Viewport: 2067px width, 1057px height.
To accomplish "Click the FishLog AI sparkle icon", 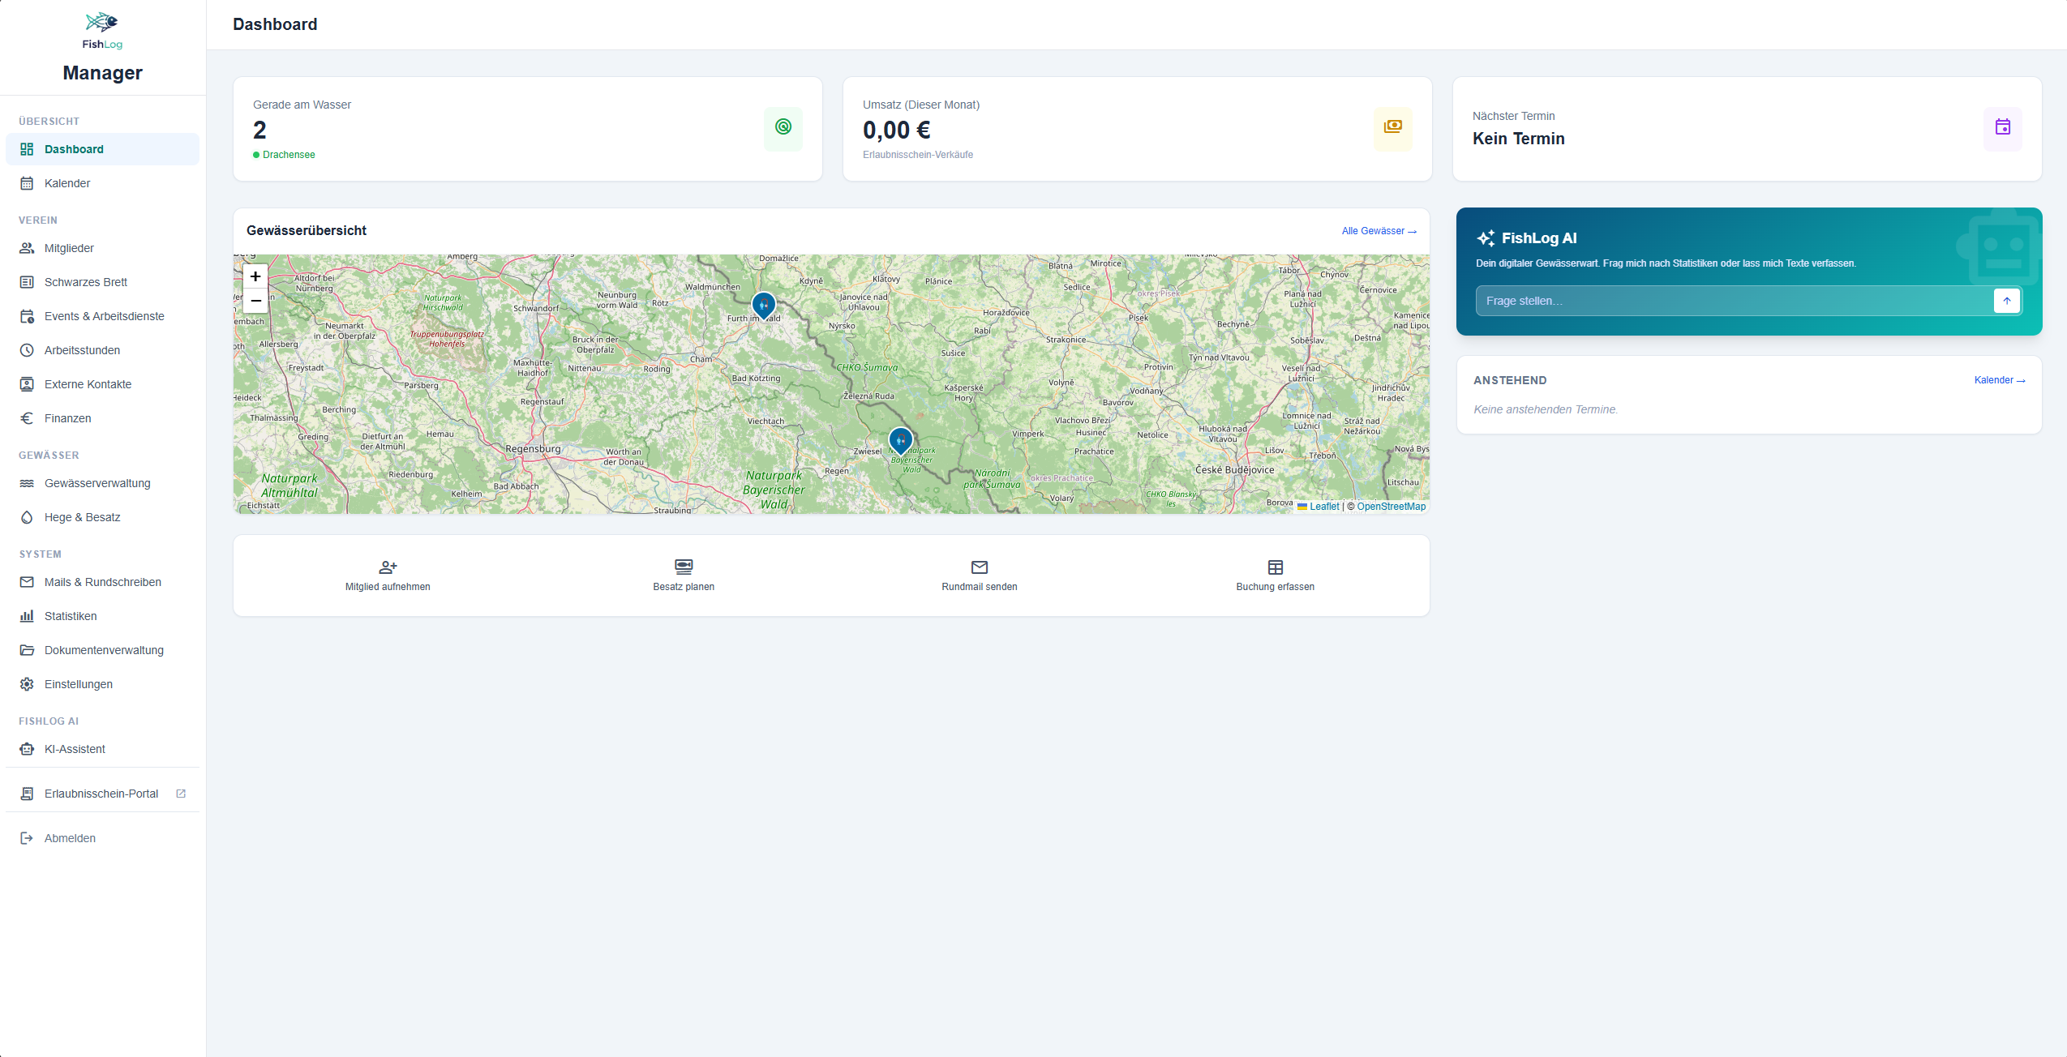I will (x=1486, y=238).
